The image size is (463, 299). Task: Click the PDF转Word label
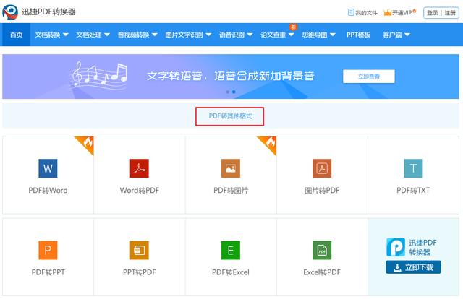pos(48,191)
